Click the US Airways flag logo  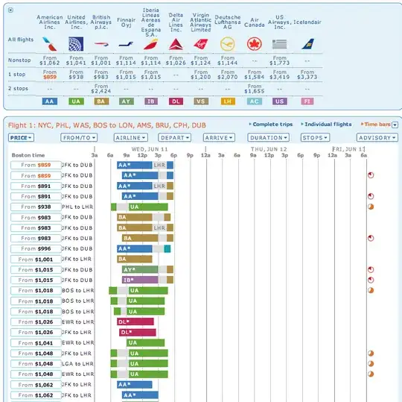279,44
